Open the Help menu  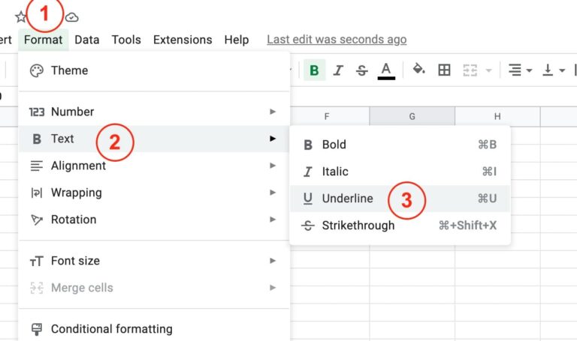[x=237, y=40]
